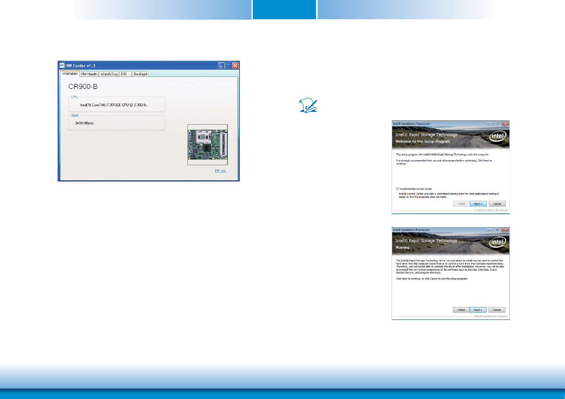
Task: Click the Intel logo in the Welcome dialog
Action: coord(498,136)
